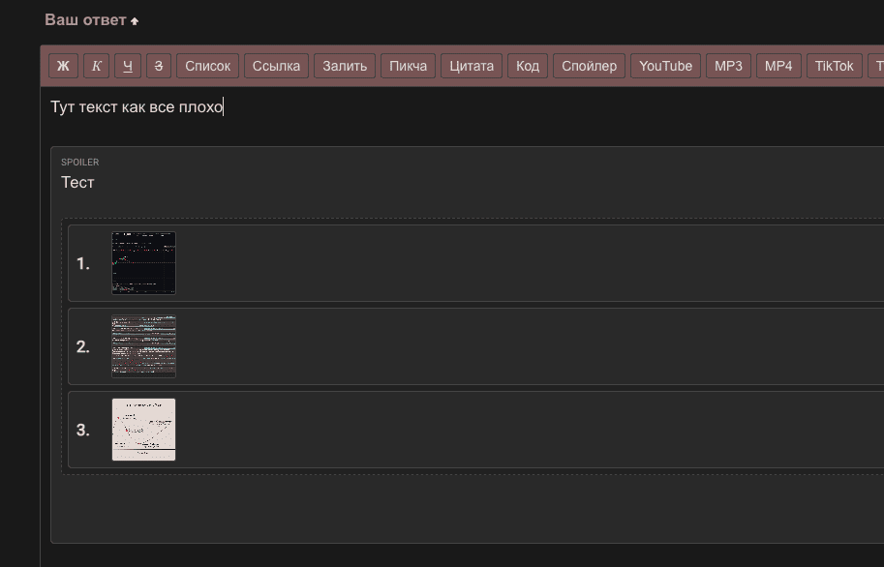The width and height of the screenshot is (884, 567).
Task: Insert a list with Список button
Action: [208, 66]
